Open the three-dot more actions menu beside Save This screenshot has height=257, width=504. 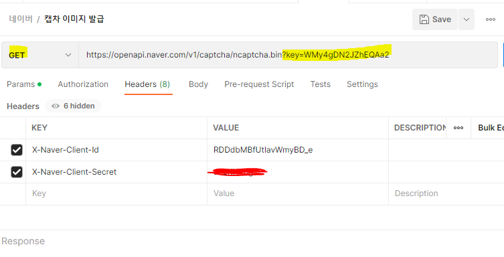pos(490,19)
